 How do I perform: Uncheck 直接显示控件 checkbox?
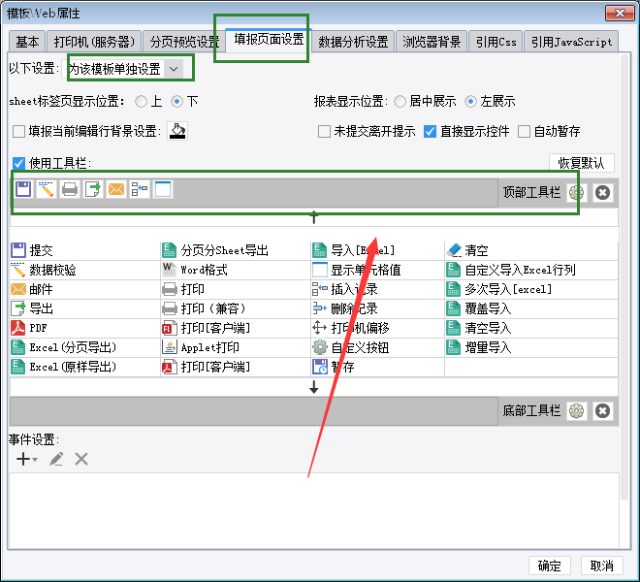click(x=430, y=132)
